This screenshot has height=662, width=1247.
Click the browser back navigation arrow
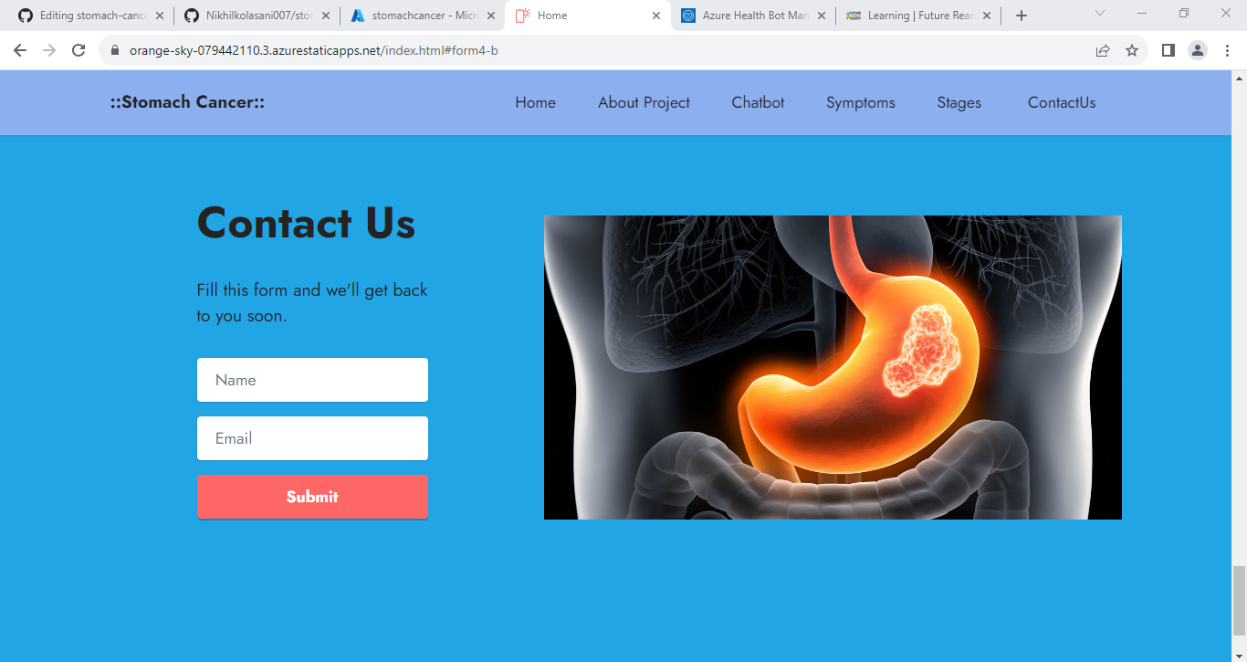point(19,50)
